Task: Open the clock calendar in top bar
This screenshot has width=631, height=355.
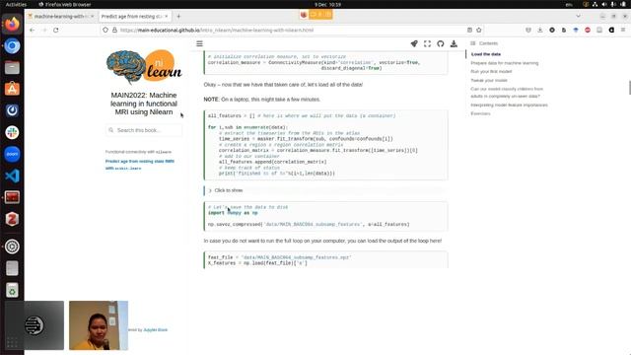Action: pos(327,4)
